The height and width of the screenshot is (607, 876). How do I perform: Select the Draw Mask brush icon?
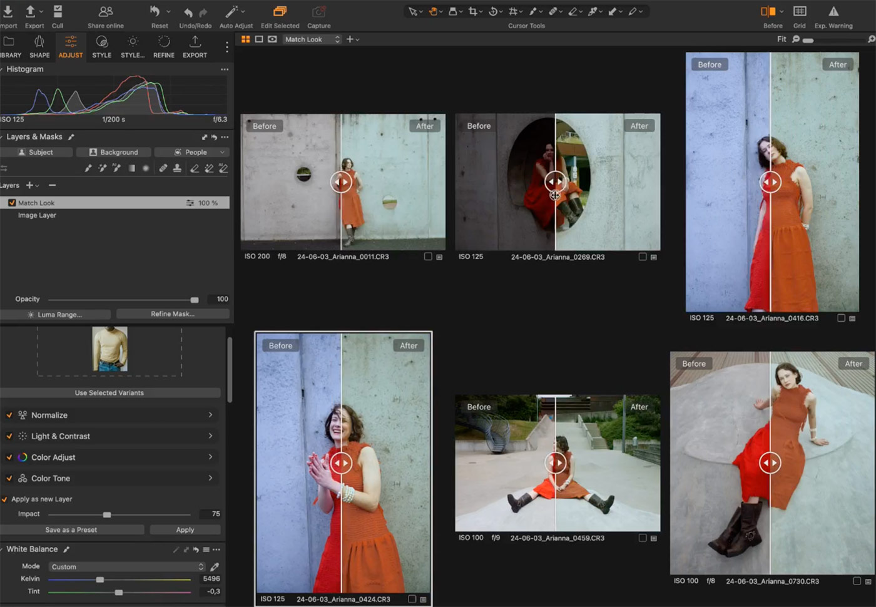pyautogui.click(x=88, y=168)
